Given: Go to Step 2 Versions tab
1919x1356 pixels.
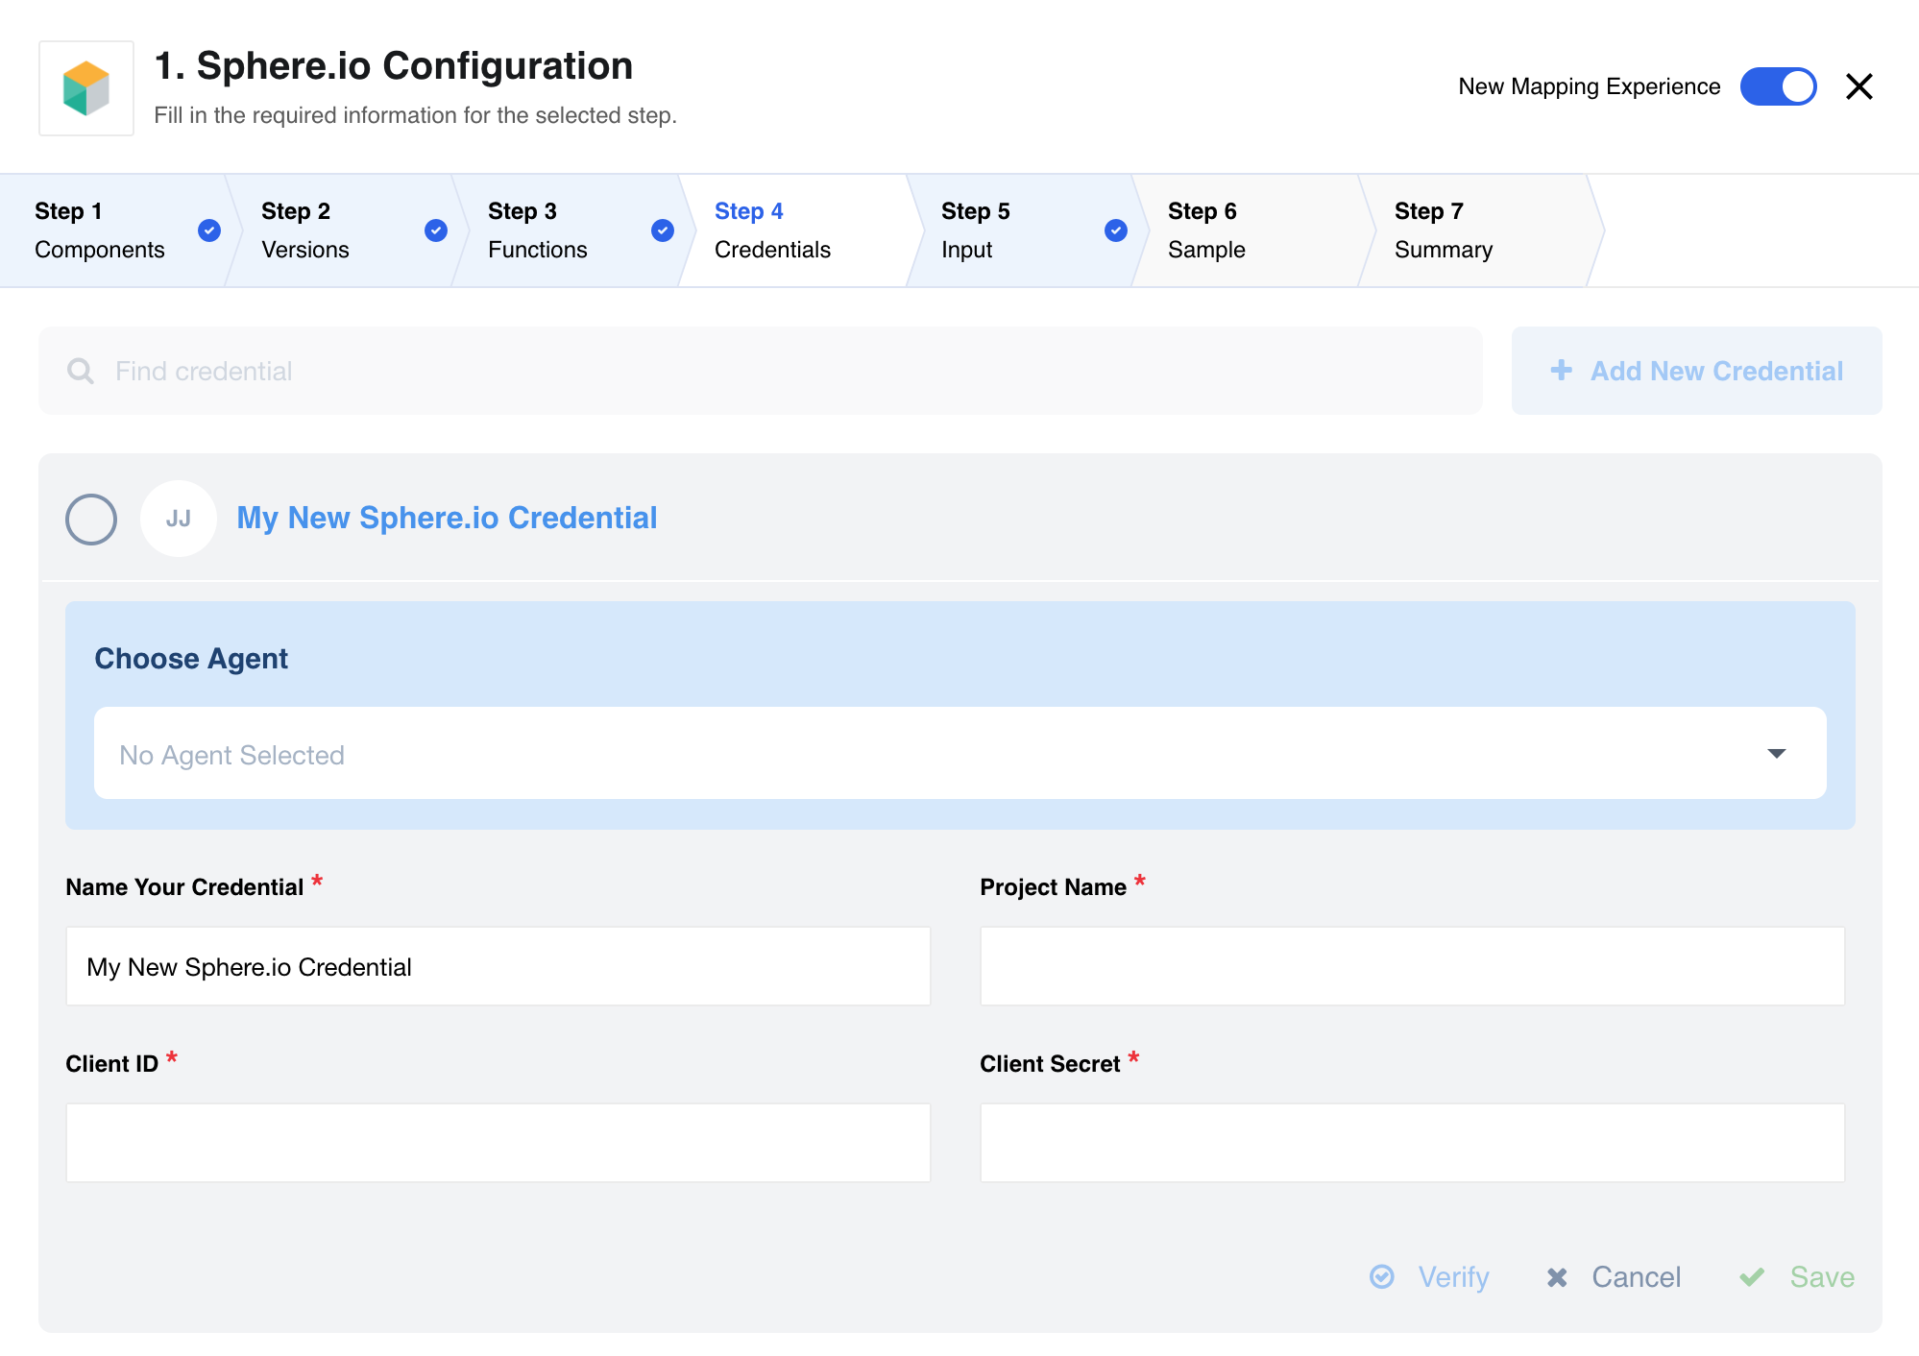Looking at the screenshot, I should 339,230.
